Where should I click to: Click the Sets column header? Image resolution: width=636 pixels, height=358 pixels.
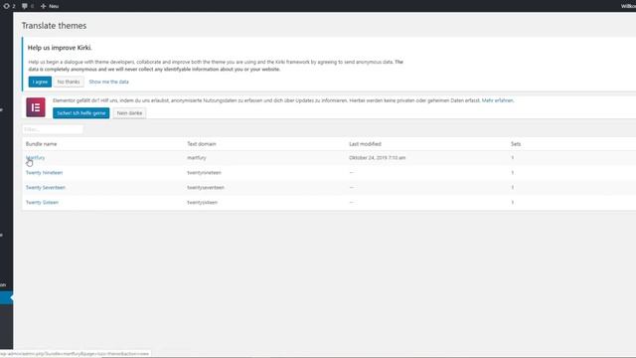(x=516, y=143)
